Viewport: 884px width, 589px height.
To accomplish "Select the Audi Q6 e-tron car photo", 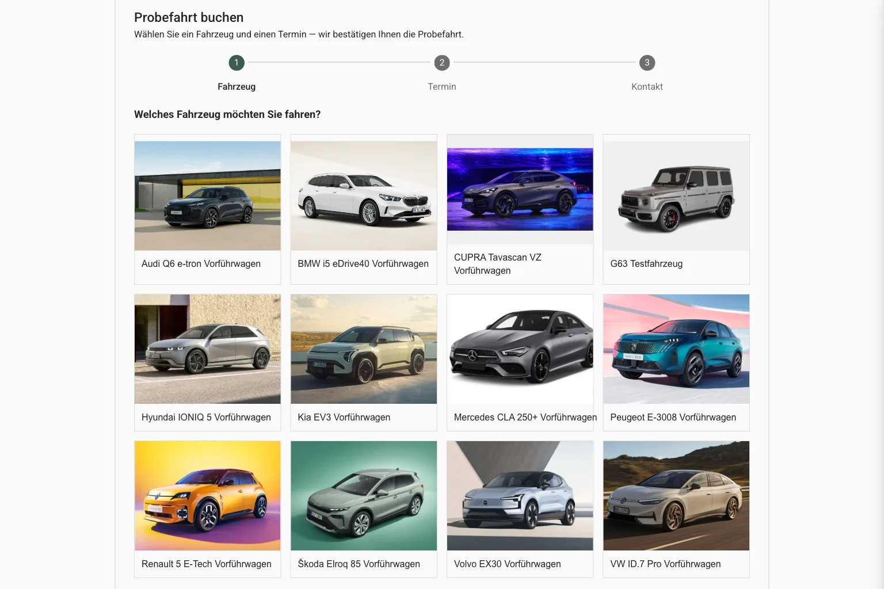I will 208,196.
